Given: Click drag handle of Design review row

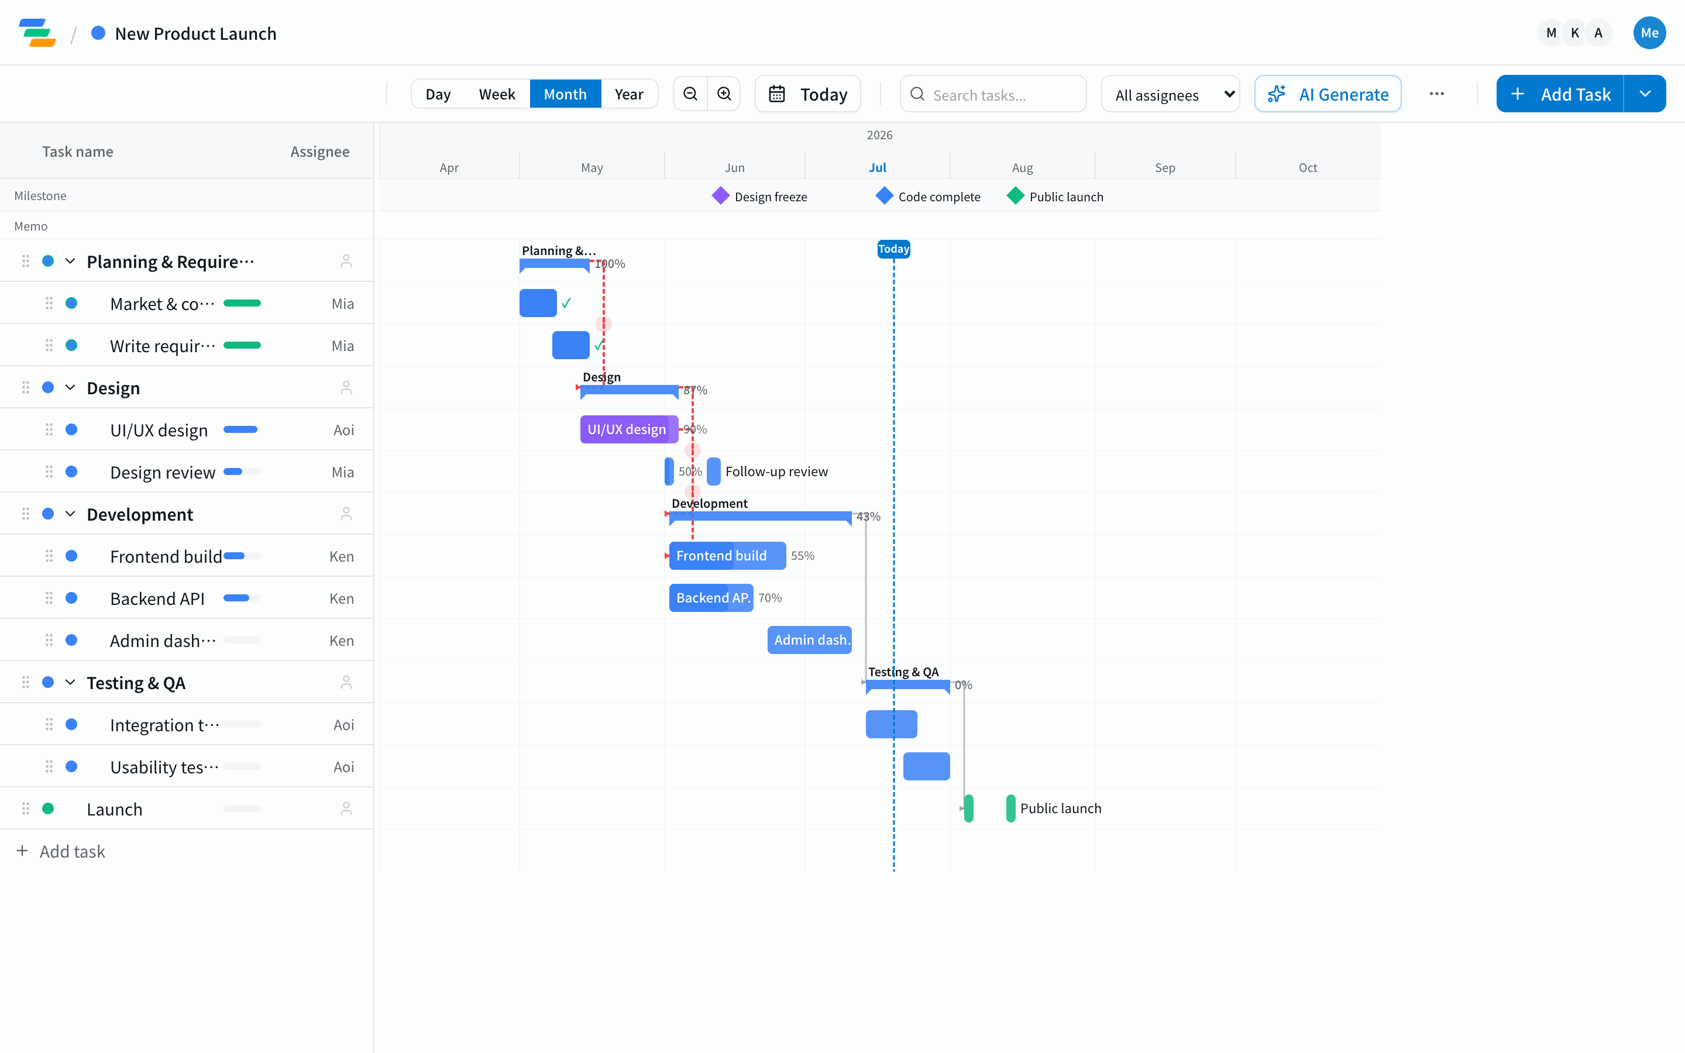Looking at the screenshot, I should [x=49, y=472].
